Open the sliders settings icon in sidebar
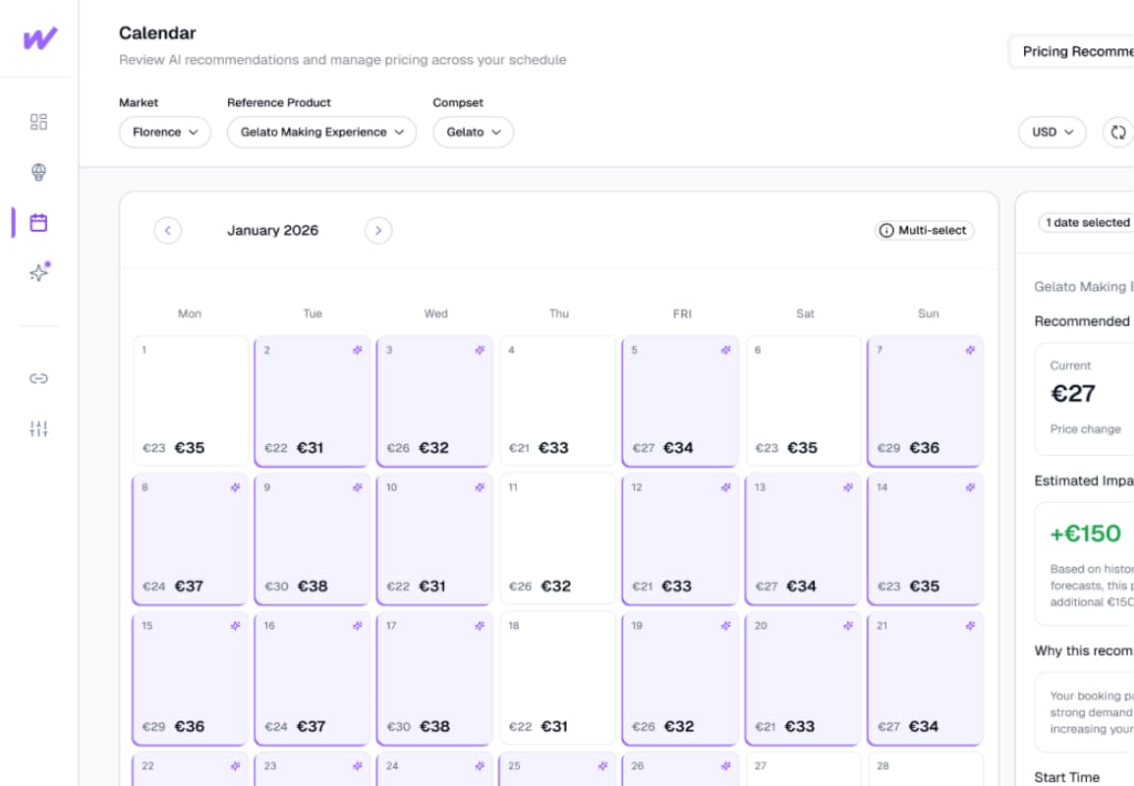This screenshot has width=1134, height=786. (x=38, y=428)
